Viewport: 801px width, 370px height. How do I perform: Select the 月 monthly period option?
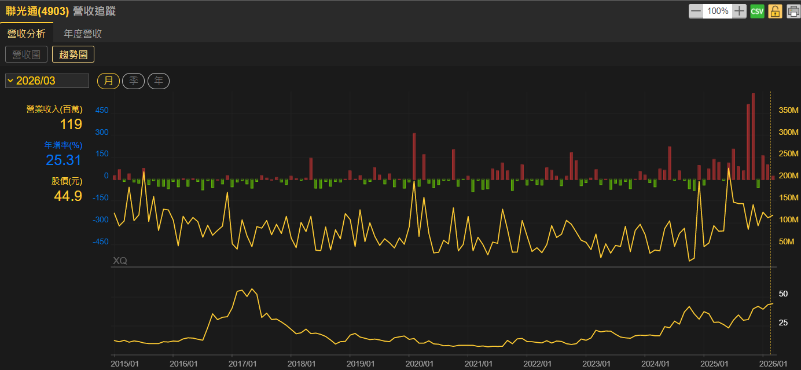108,81
